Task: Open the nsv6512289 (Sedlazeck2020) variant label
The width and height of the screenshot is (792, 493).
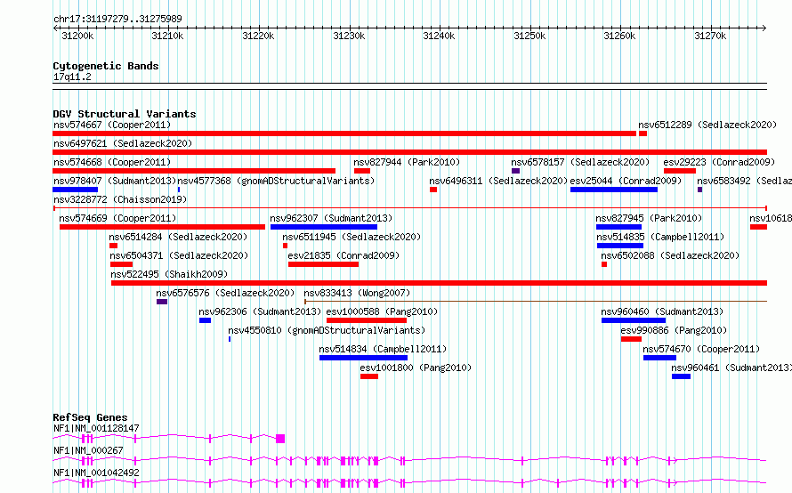Action: click(707, 125)
